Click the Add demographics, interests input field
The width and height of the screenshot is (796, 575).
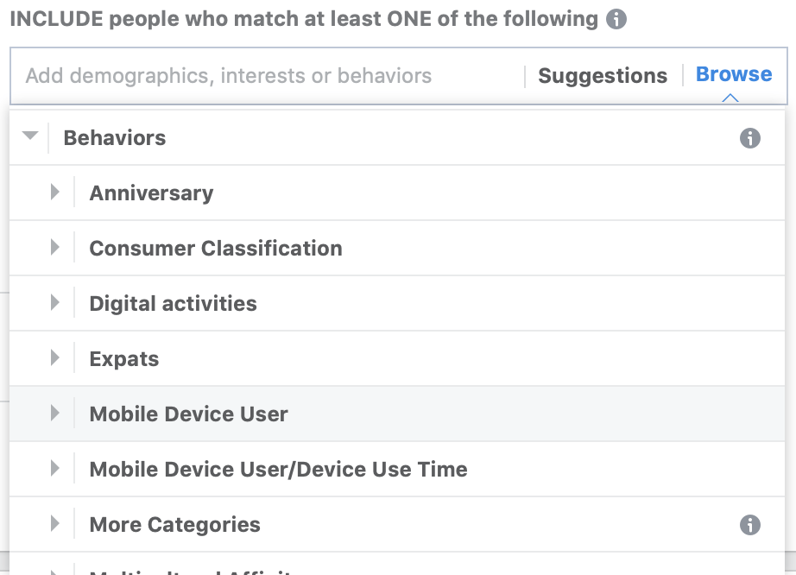click(268, 76)
